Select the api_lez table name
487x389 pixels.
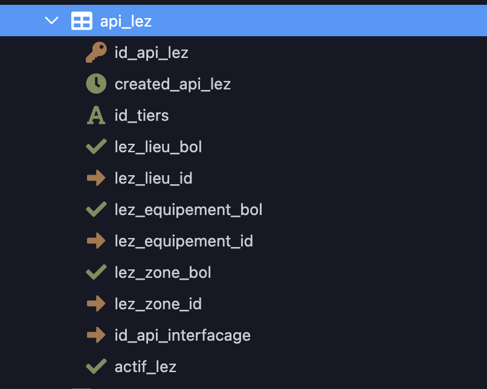coord(126,21)
